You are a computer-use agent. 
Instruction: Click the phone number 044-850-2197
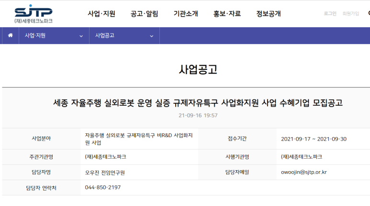(102, 187)
